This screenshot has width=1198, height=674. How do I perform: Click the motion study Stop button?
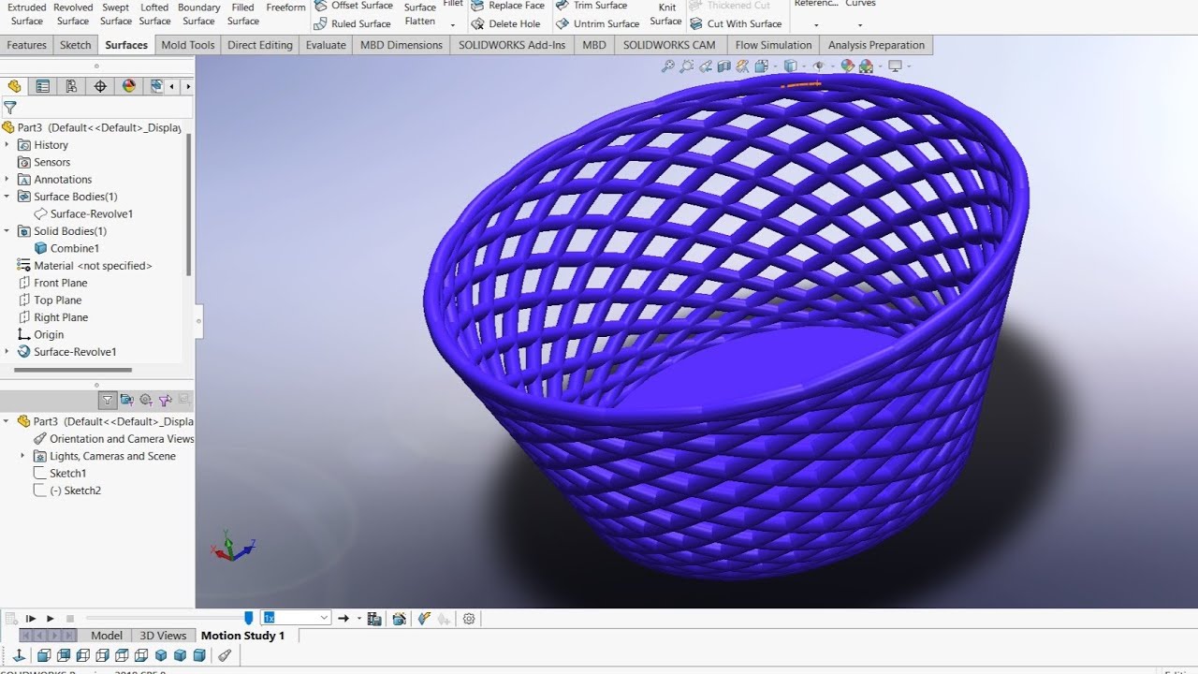(70, 619)
